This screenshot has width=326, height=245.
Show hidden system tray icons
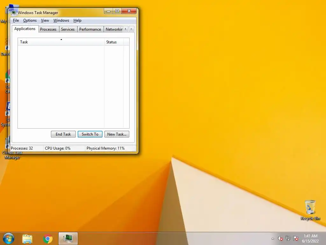pos(273,239)
